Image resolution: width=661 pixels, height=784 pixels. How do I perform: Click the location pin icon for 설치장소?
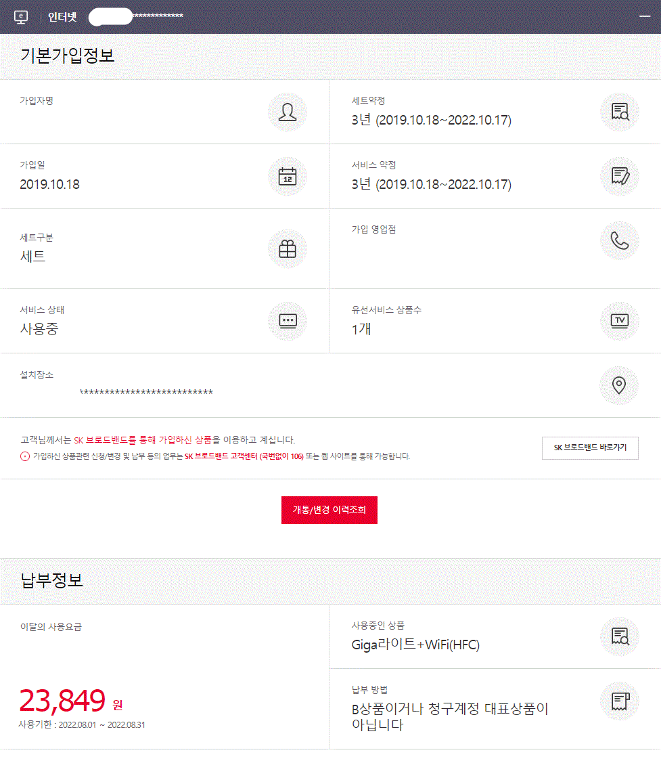(619, 385)
